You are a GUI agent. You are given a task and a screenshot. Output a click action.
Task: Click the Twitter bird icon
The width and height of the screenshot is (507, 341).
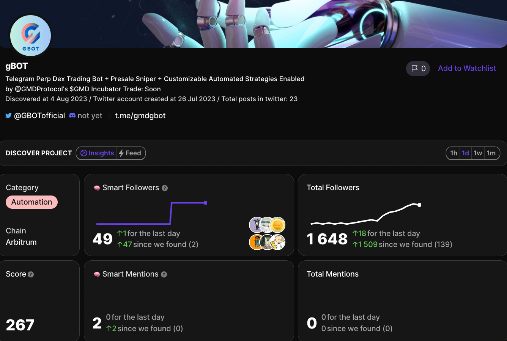8,116
